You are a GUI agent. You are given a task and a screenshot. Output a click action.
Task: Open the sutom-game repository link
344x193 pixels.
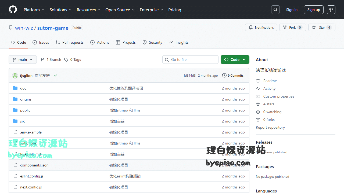pos(53,28)
